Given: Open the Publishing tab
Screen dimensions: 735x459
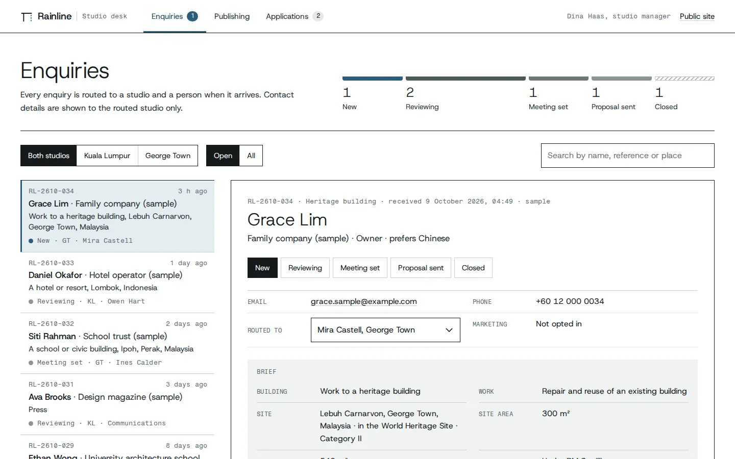Looking at the screenshot, I should coord(232,16).
